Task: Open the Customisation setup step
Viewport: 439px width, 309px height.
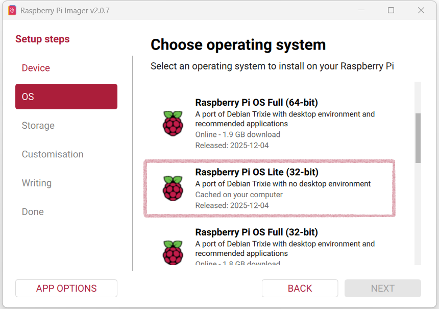Action: pyautogui.click(x=52, y=154)
